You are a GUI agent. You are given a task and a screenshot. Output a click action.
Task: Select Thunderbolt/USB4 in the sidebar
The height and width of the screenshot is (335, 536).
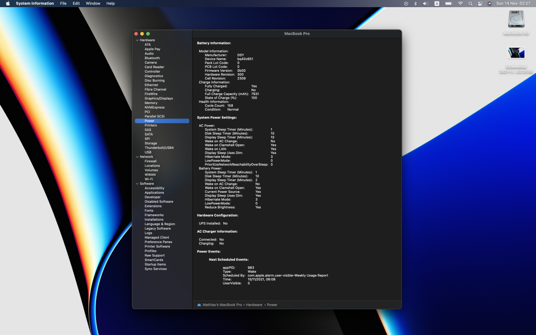pyautogui.click(x=159, y=148)
